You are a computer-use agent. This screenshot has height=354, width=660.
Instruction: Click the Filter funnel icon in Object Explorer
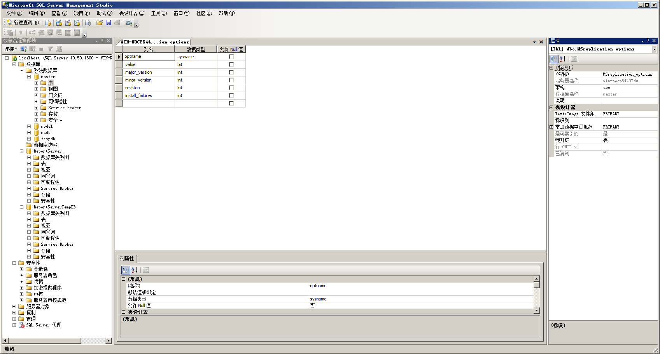tap(50, 49)
